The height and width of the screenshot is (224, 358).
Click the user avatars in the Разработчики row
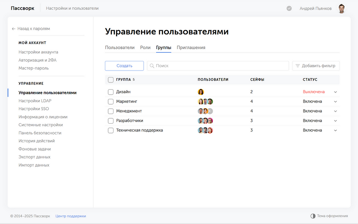[205, 121]
